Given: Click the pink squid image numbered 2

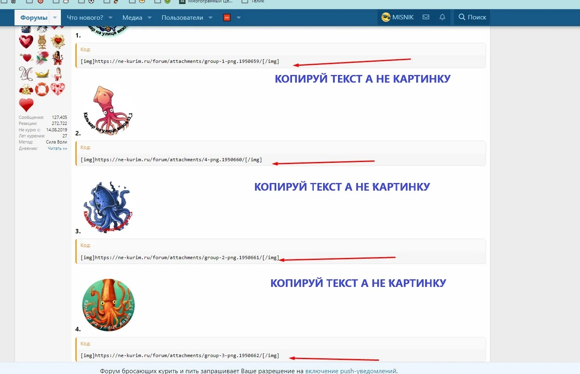Looking at the screenshot, I should click(x=108, y=110).
